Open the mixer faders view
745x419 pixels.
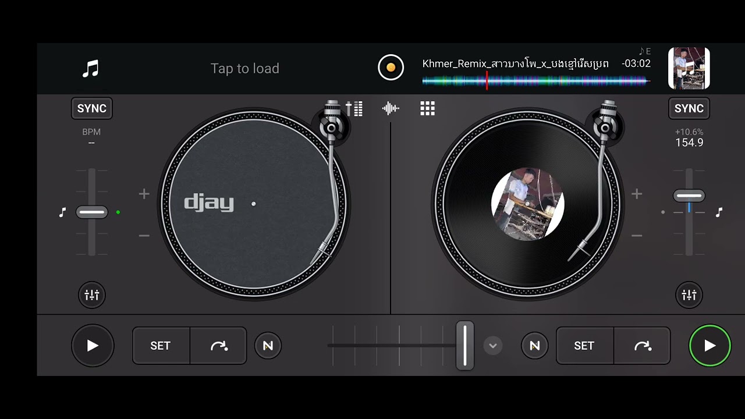tap(354, 108)
